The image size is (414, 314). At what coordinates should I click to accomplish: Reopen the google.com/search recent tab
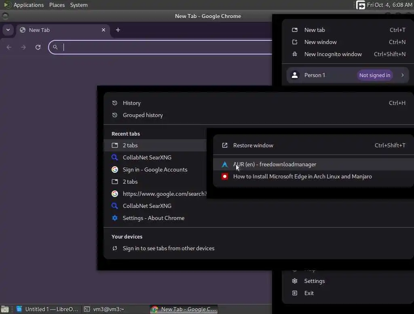click(x=155, y=194)
